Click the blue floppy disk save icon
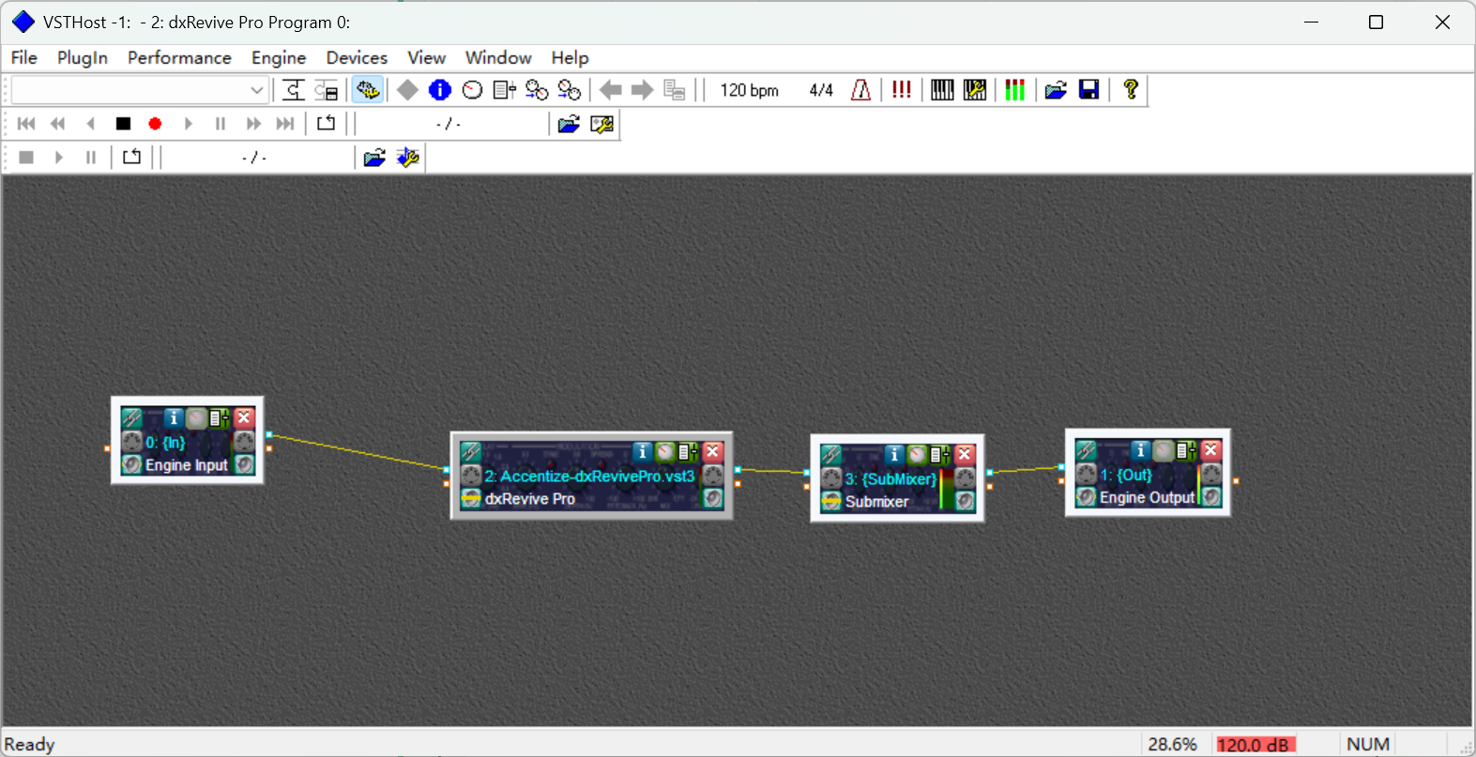This screenshot has width=1476, height=757. pos(1088,90)
